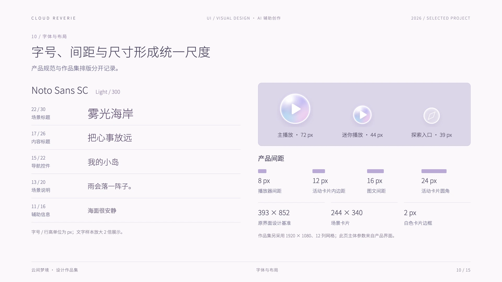This screenshot has width=502, height=282.
Task: Click the '15 / 22' size label
Action: [38, 158]
